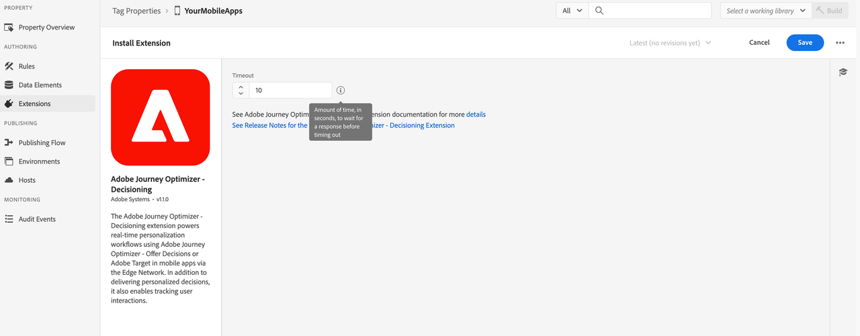
Task: Select Extensions in the sidebar
Action: pos(48,104)
